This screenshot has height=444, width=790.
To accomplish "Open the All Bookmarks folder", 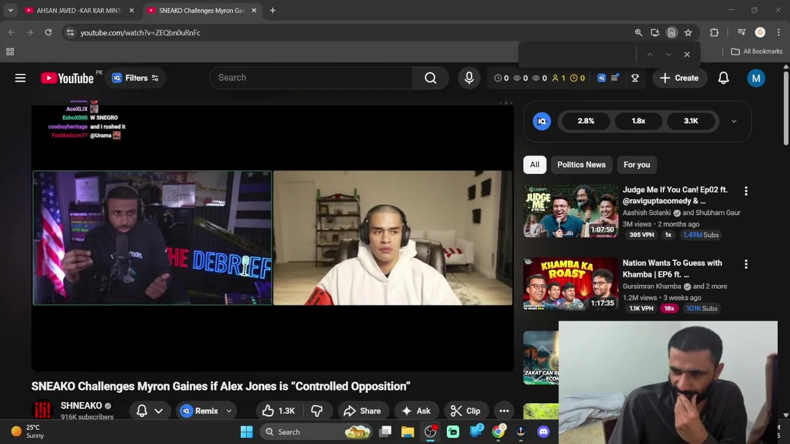I will coord(757,52).
